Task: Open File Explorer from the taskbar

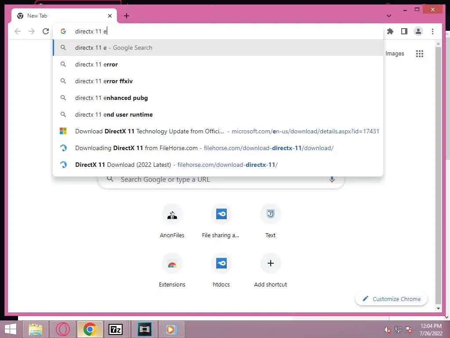Action: coord(36,329)
